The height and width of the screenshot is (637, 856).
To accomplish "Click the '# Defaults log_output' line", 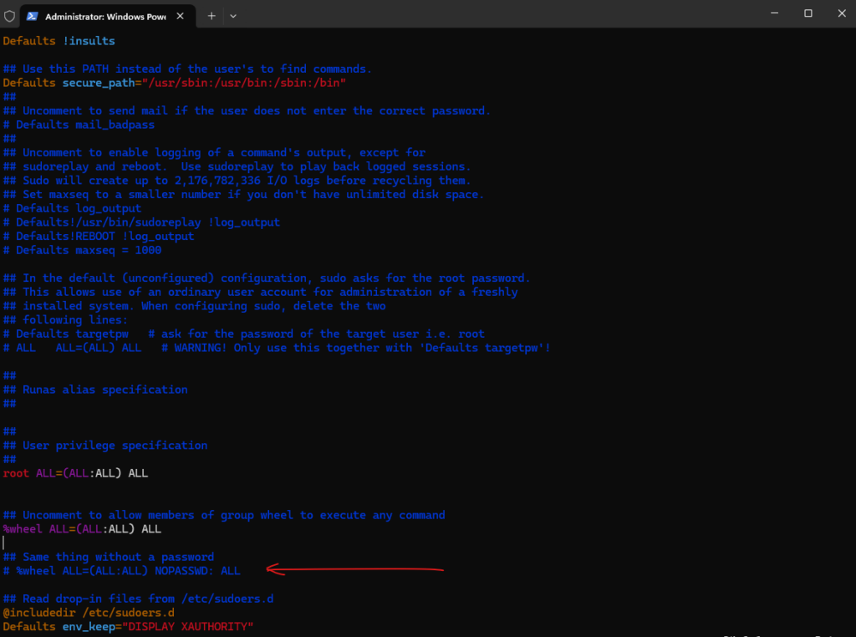I will (72, 208).
